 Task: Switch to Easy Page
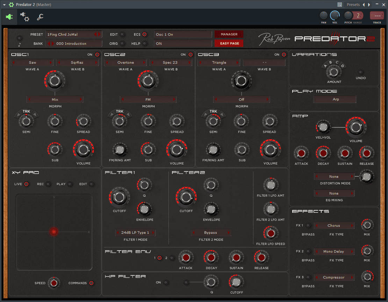tap(229, 43)
